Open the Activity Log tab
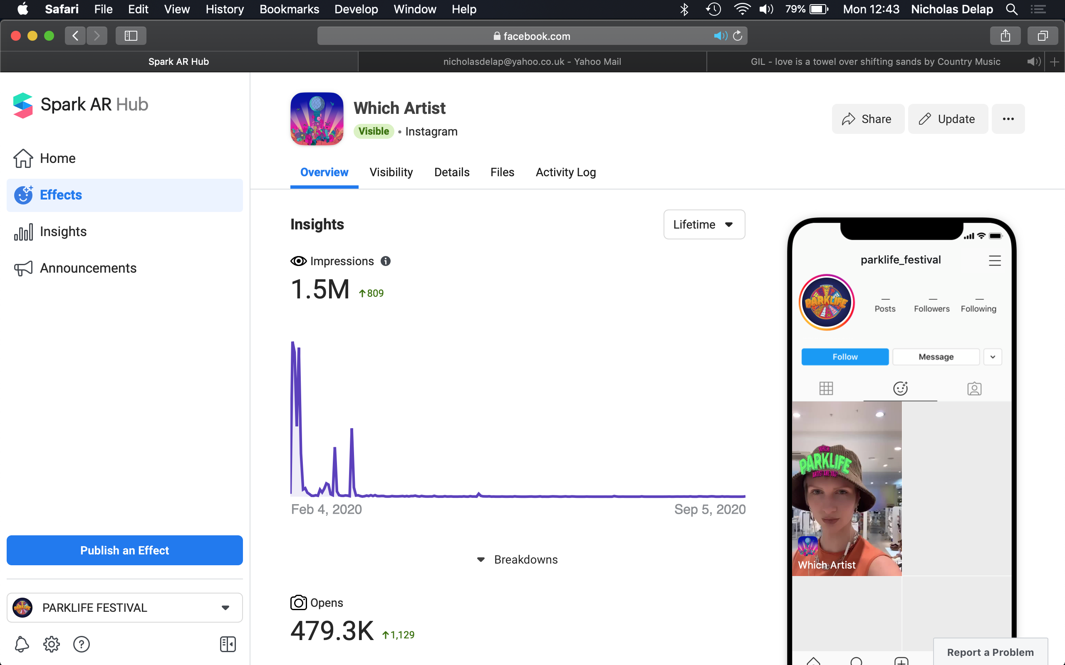The height and width of the screenshot is (665, 1065). click(565, 172)
